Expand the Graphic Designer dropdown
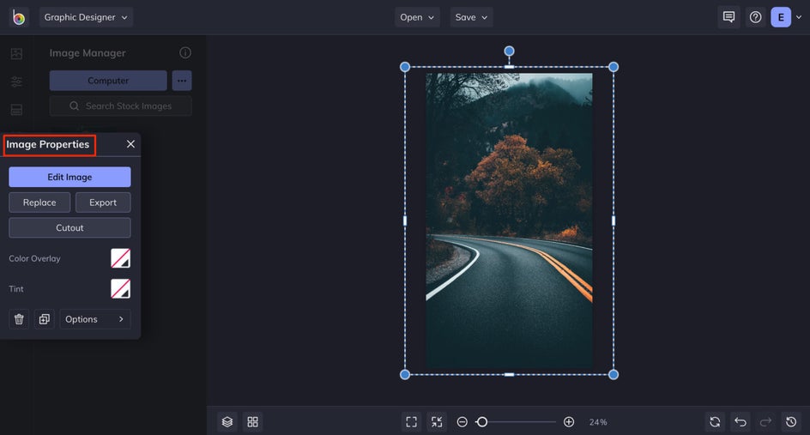The width and height of the screenshot is (810, 435). 86,17
